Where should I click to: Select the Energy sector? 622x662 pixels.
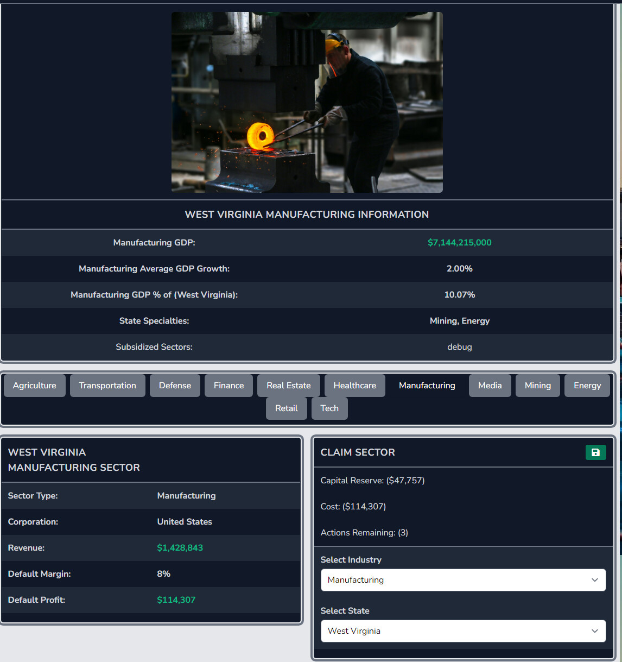[x=587, y=385]
